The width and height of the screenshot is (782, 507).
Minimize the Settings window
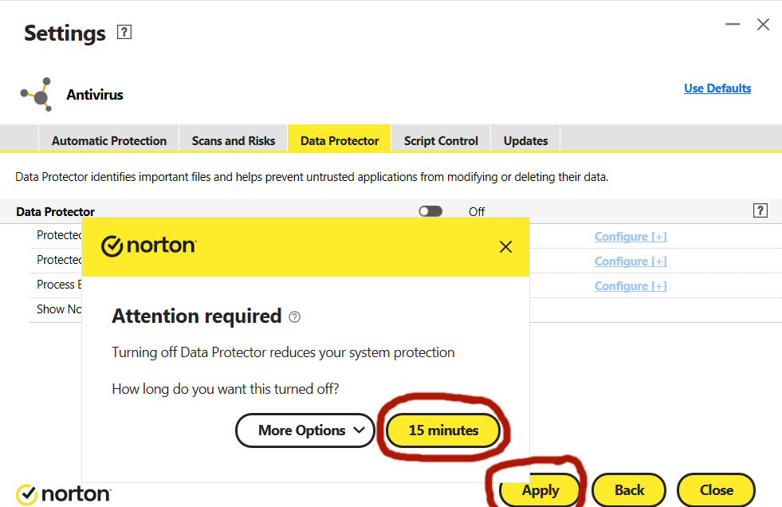pos(733,24)
